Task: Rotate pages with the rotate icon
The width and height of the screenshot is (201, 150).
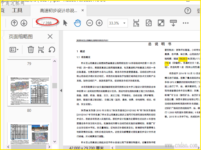Action: pos(52,49)
